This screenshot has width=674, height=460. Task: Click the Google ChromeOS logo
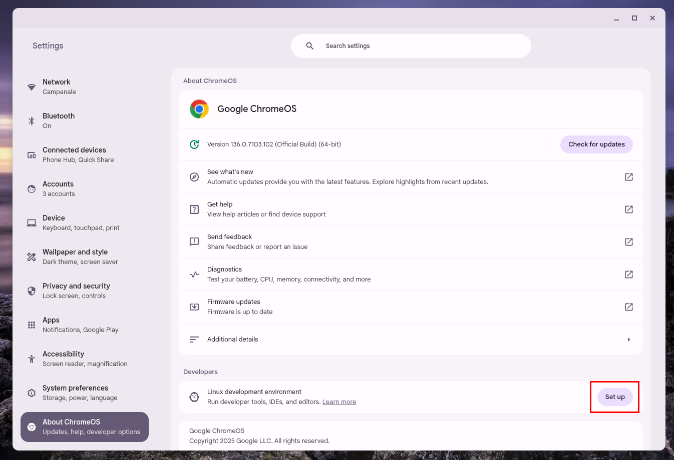(x=199, y=109)
